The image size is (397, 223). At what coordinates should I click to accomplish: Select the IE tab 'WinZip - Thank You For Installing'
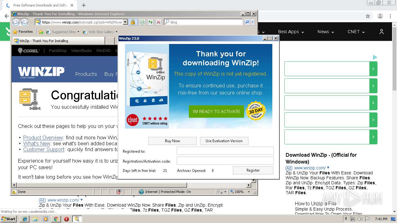(x=59, y=41)
